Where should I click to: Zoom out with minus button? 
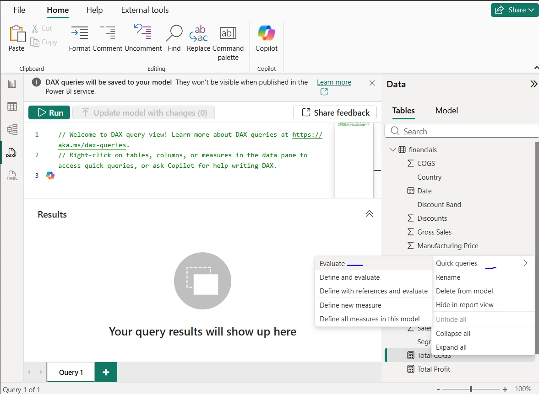[438, 389]
